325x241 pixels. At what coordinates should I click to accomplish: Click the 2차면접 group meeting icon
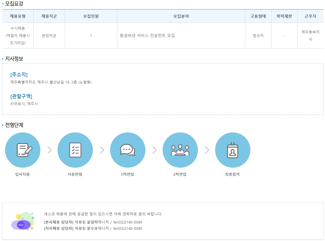pyautogui.click(x=180, y=150)
